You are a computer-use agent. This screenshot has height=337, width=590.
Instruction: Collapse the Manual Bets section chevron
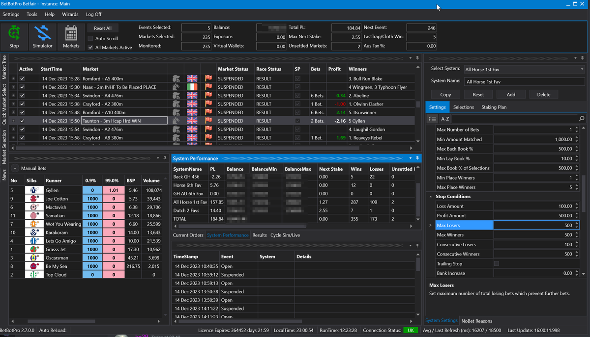(x=16, y=168)
